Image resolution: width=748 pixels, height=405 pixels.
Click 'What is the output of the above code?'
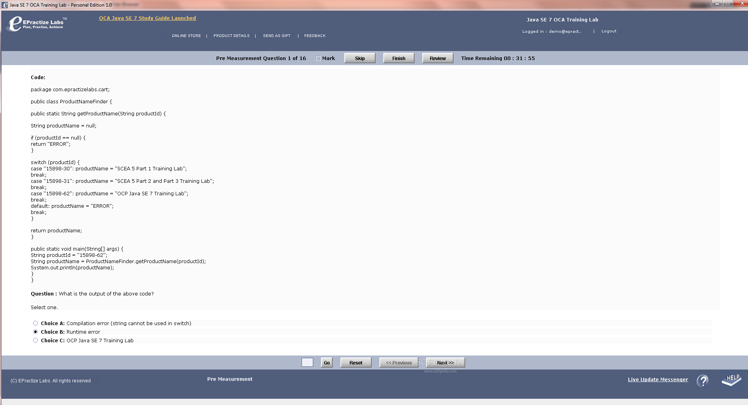[x=106, y=294]
